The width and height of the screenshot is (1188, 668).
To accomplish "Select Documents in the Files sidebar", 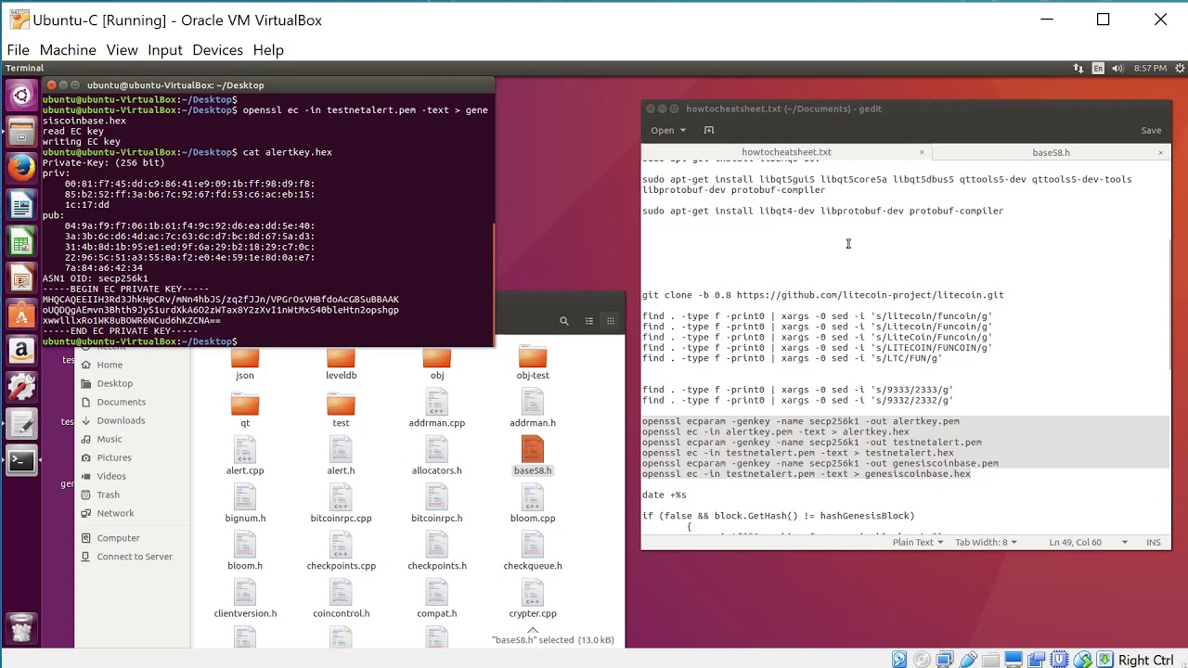I will pos(121,402).
